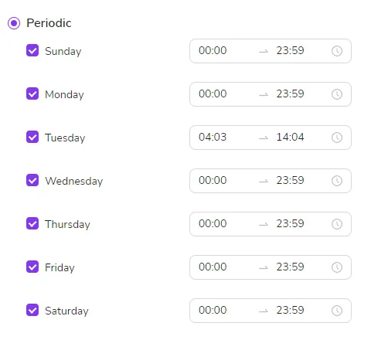Select the Periodic radio button

click(x=14, y=23)
